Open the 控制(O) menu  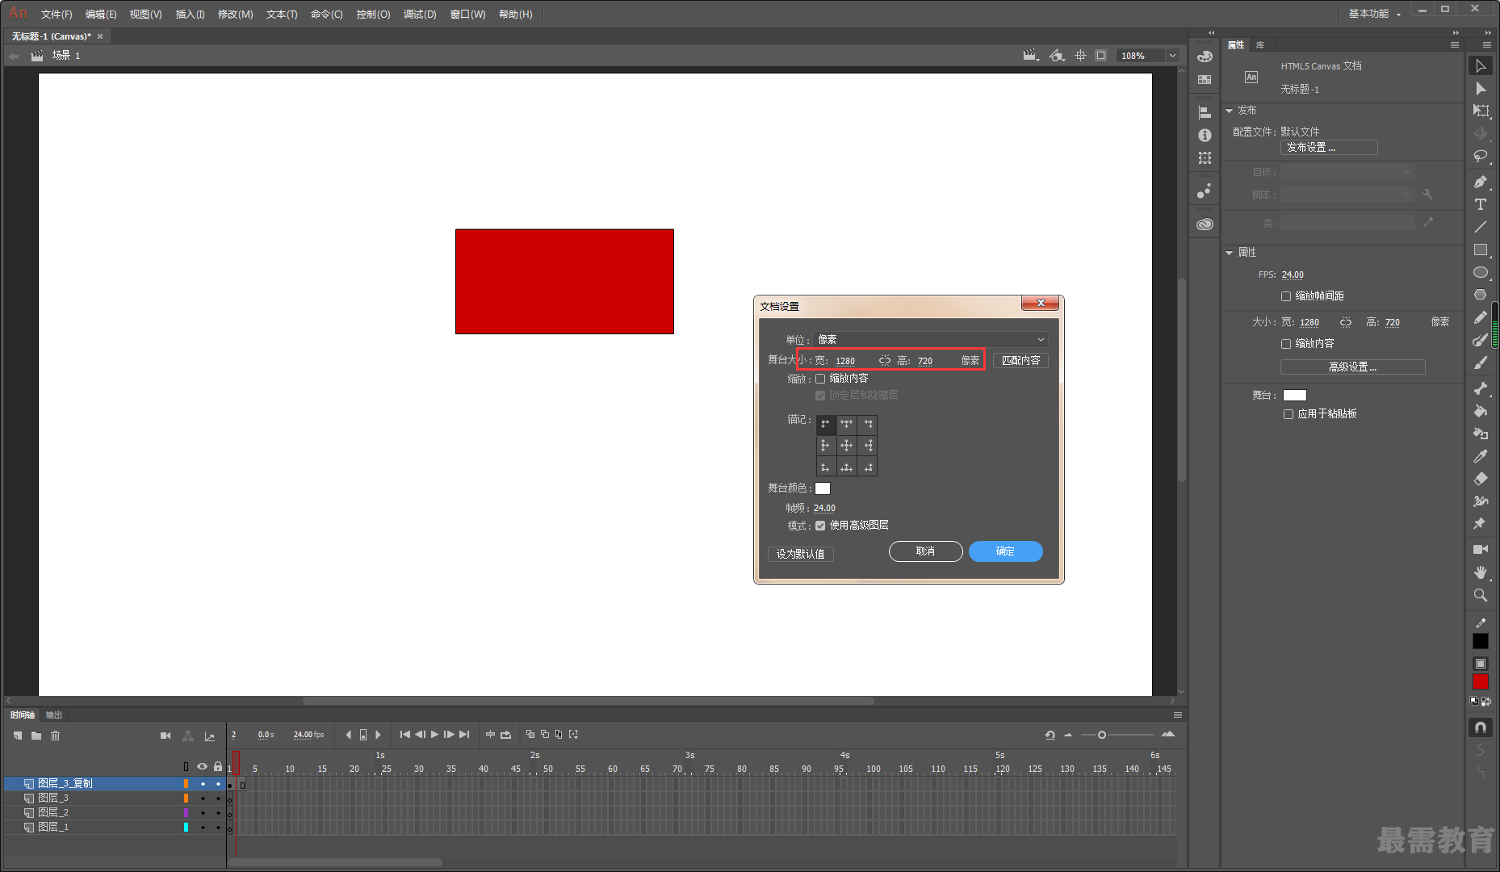[373, 15]
